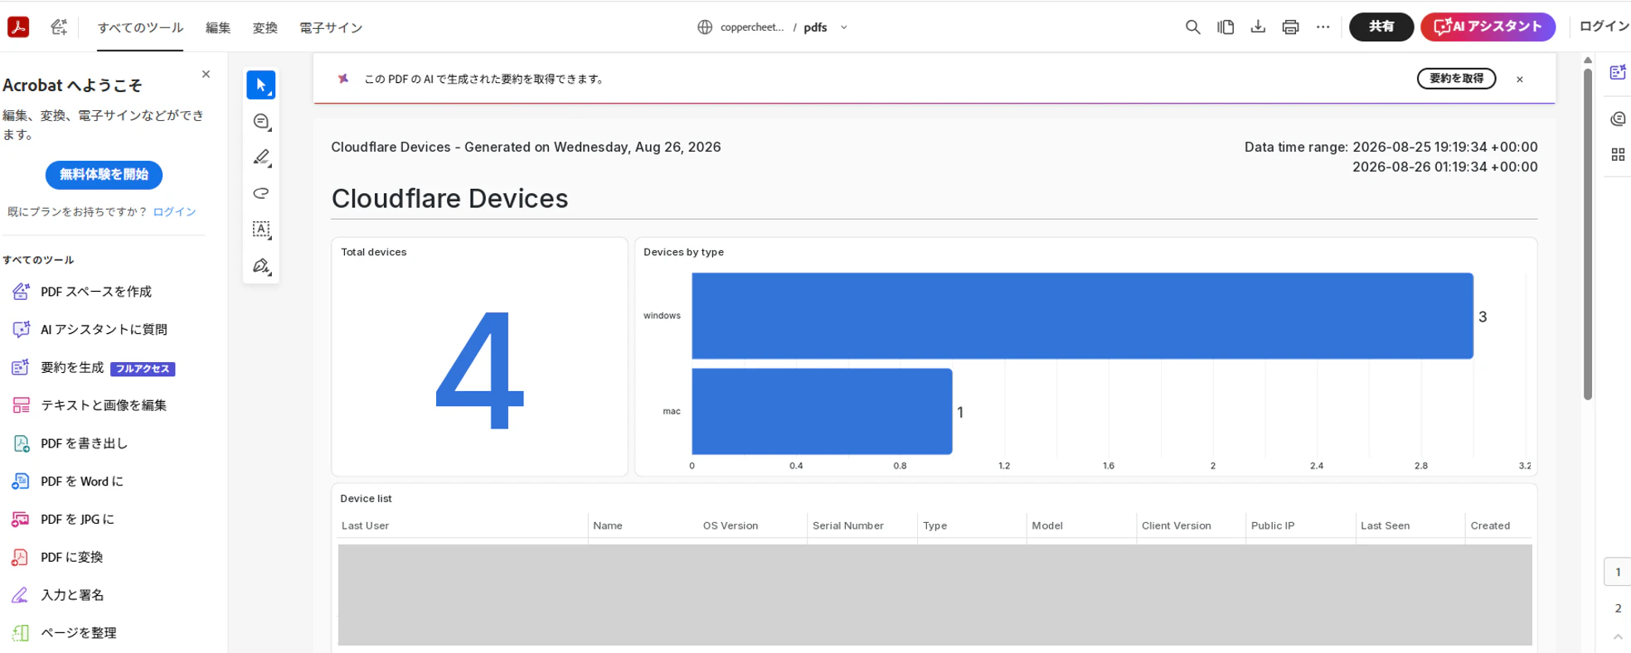The width and height of the screenshot is (1631, 653).
Task: Open the more options ellipsis menu
Action: click(x=1323, y=27)
